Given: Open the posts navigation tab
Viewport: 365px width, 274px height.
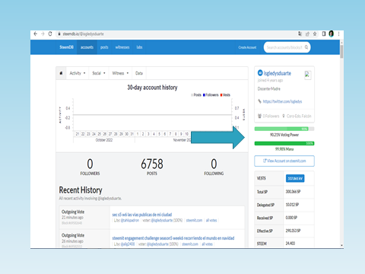Looking at the screenshot, I should click(104, 47).
